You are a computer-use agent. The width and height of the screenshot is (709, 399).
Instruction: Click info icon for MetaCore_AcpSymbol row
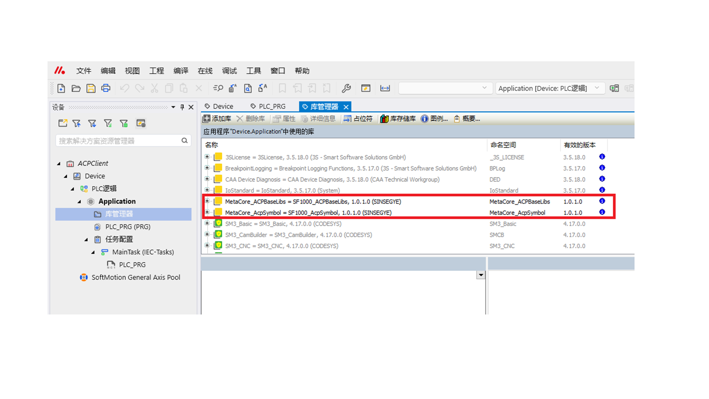click(602, 212)
